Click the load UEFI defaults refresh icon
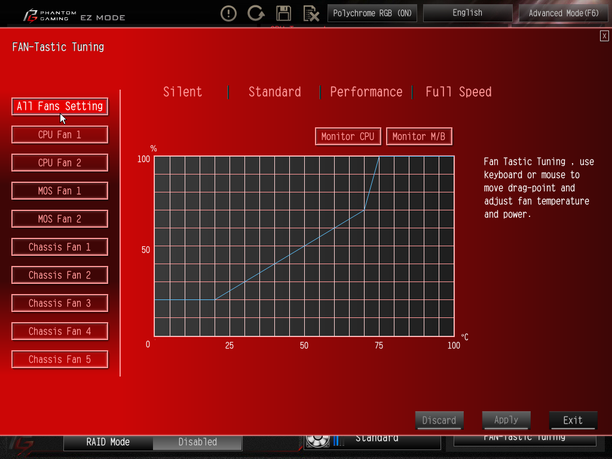612x459 pixels. [x=256, y=13]
